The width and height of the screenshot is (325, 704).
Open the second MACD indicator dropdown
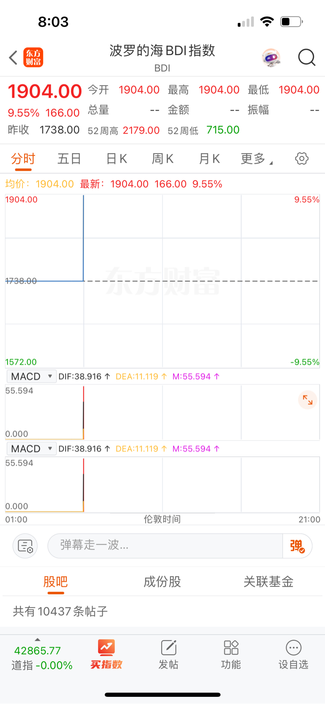[32, 449]
